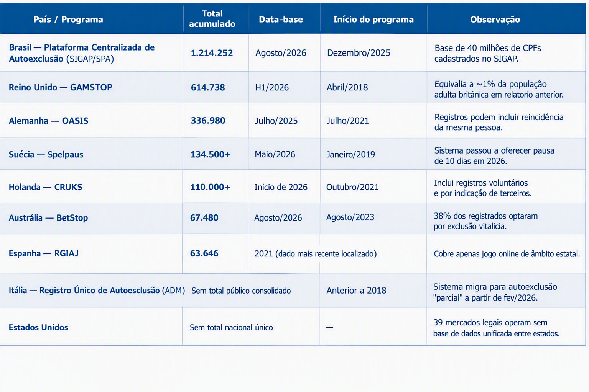Select the 'Austrália — BetStop' row label
The height and width of the screenshot is (392, 589).
pos(48,218)
